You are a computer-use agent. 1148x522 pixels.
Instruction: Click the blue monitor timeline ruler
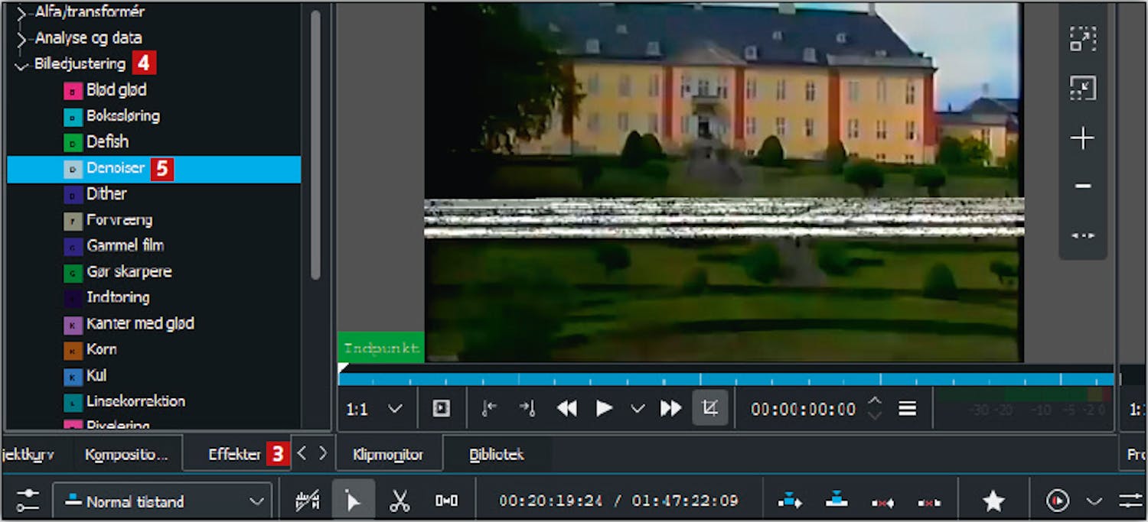click(x=725, y=379)
